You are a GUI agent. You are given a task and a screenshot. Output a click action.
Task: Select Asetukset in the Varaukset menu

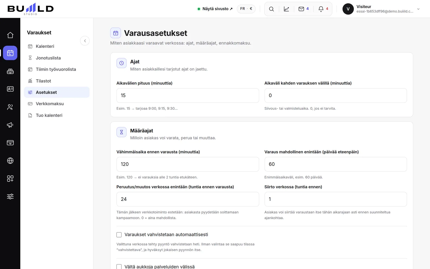(57, 92)
